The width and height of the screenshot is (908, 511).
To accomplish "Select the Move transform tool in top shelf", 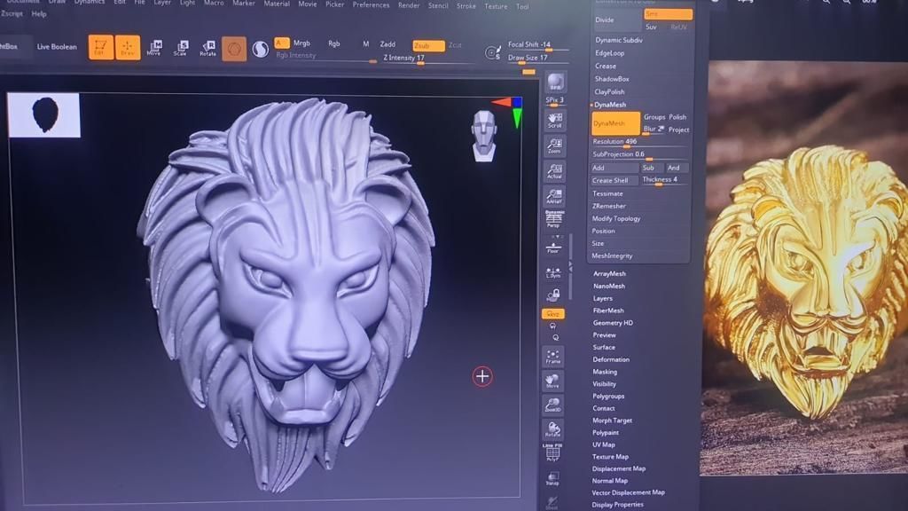I will point(154,48).
